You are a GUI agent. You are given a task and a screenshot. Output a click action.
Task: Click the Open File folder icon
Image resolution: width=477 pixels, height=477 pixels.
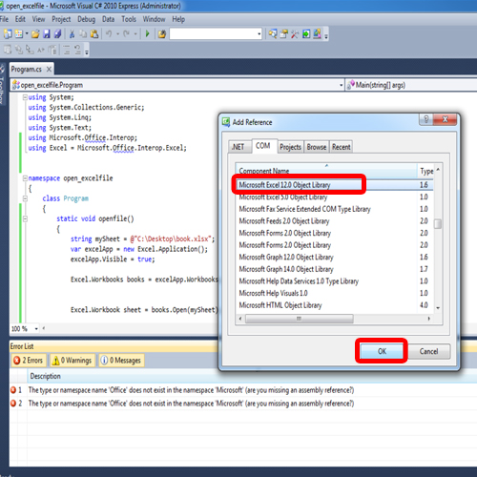[x=35, y=33]
